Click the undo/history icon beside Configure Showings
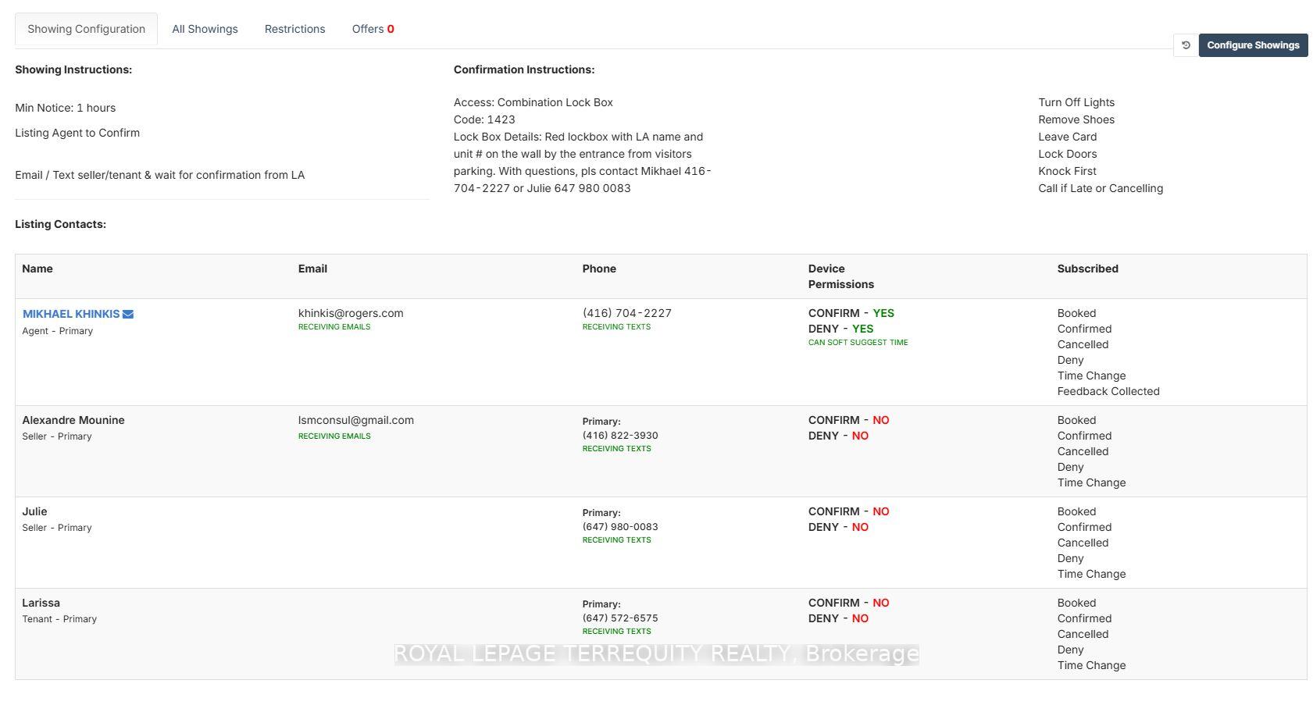 tap(1185, 45)
